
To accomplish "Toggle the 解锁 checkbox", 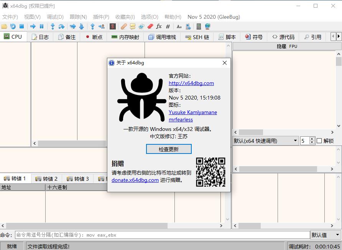I will pos(319,141).
